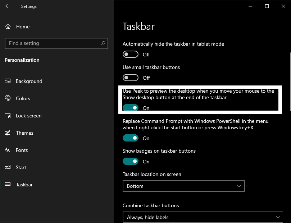
Task: Click the search magnifier icon
Action: 103,43
